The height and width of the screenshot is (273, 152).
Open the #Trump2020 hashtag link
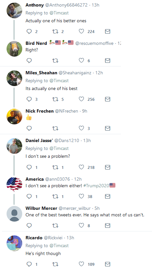pyautogui.click(x=96, y=186)
